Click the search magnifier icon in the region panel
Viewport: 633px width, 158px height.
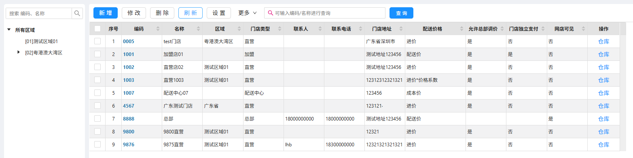pyautogui.click(x=77, y=13)
